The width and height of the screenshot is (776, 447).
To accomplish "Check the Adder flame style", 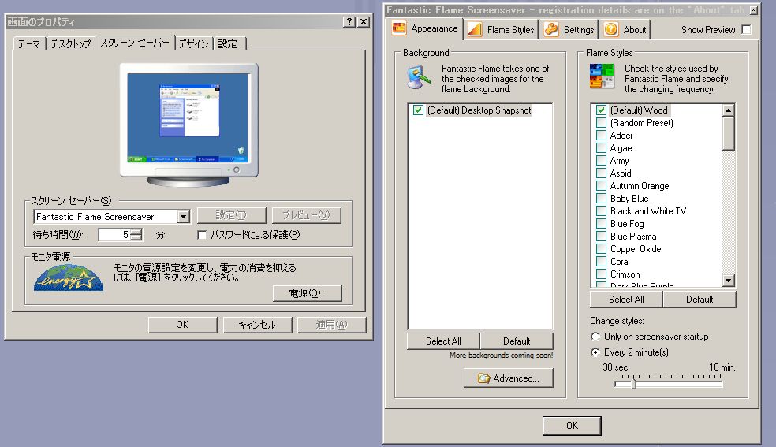I will 601,135.
